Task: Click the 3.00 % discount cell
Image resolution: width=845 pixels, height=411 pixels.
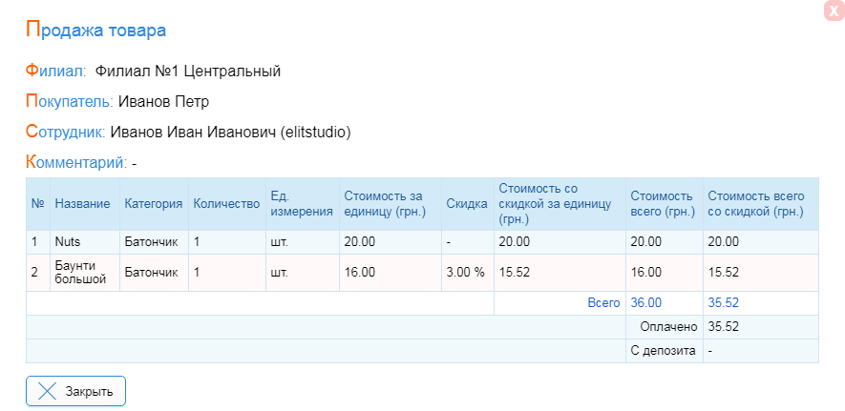Action: [467, 272]
